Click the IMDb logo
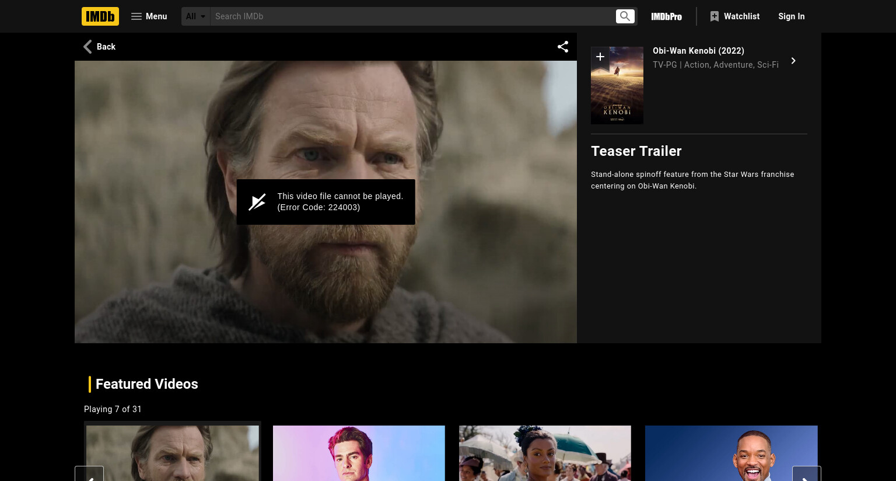896x481 pixels. (100, 16)
